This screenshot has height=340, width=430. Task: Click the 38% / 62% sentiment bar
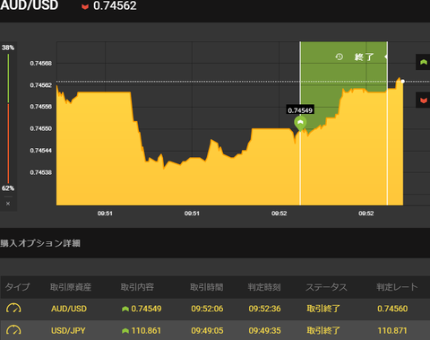8,118
